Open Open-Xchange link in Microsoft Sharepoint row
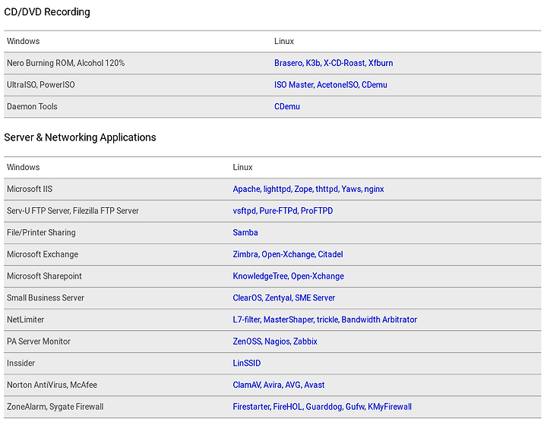This screenshot has width=547, height=425. [x=318, y=276]
